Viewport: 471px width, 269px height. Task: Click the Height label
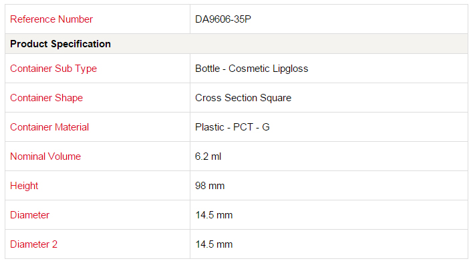24,186
